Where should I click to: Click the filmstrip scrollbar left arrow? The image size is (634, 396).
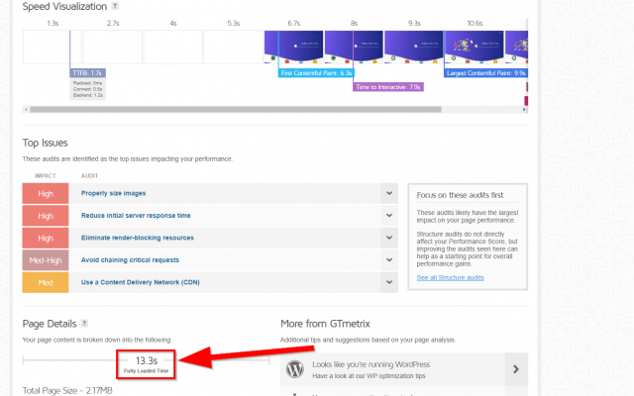[26, 110]
